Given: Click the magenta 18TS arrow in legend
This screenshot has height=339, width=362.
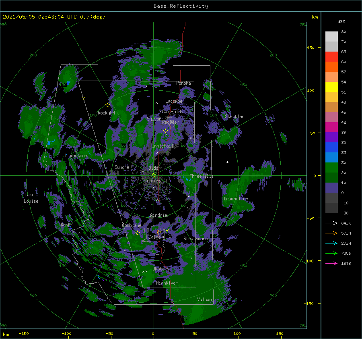Looking at the screenshot, I should click(331, 263).
